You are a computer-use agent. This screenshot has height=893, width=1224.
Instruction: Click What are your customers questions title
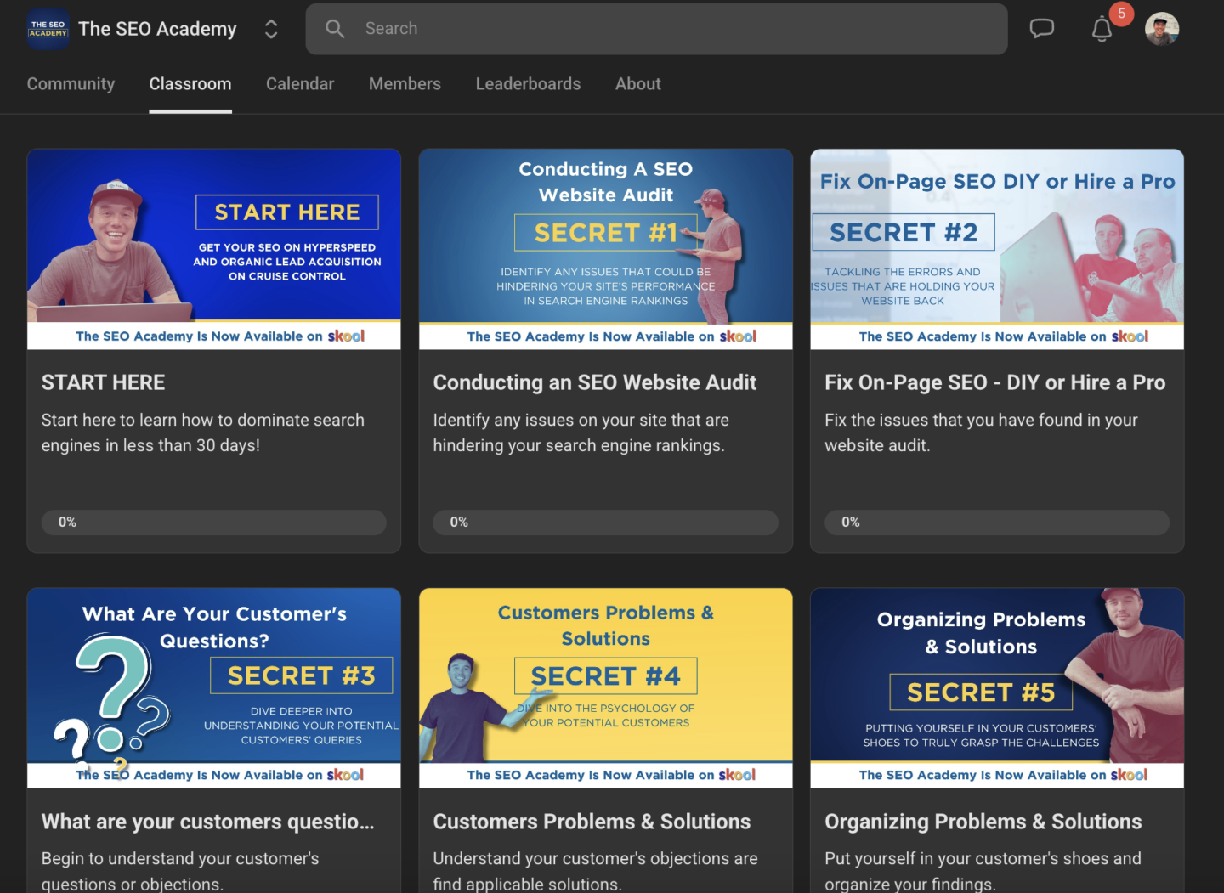[x=208, y=822]
